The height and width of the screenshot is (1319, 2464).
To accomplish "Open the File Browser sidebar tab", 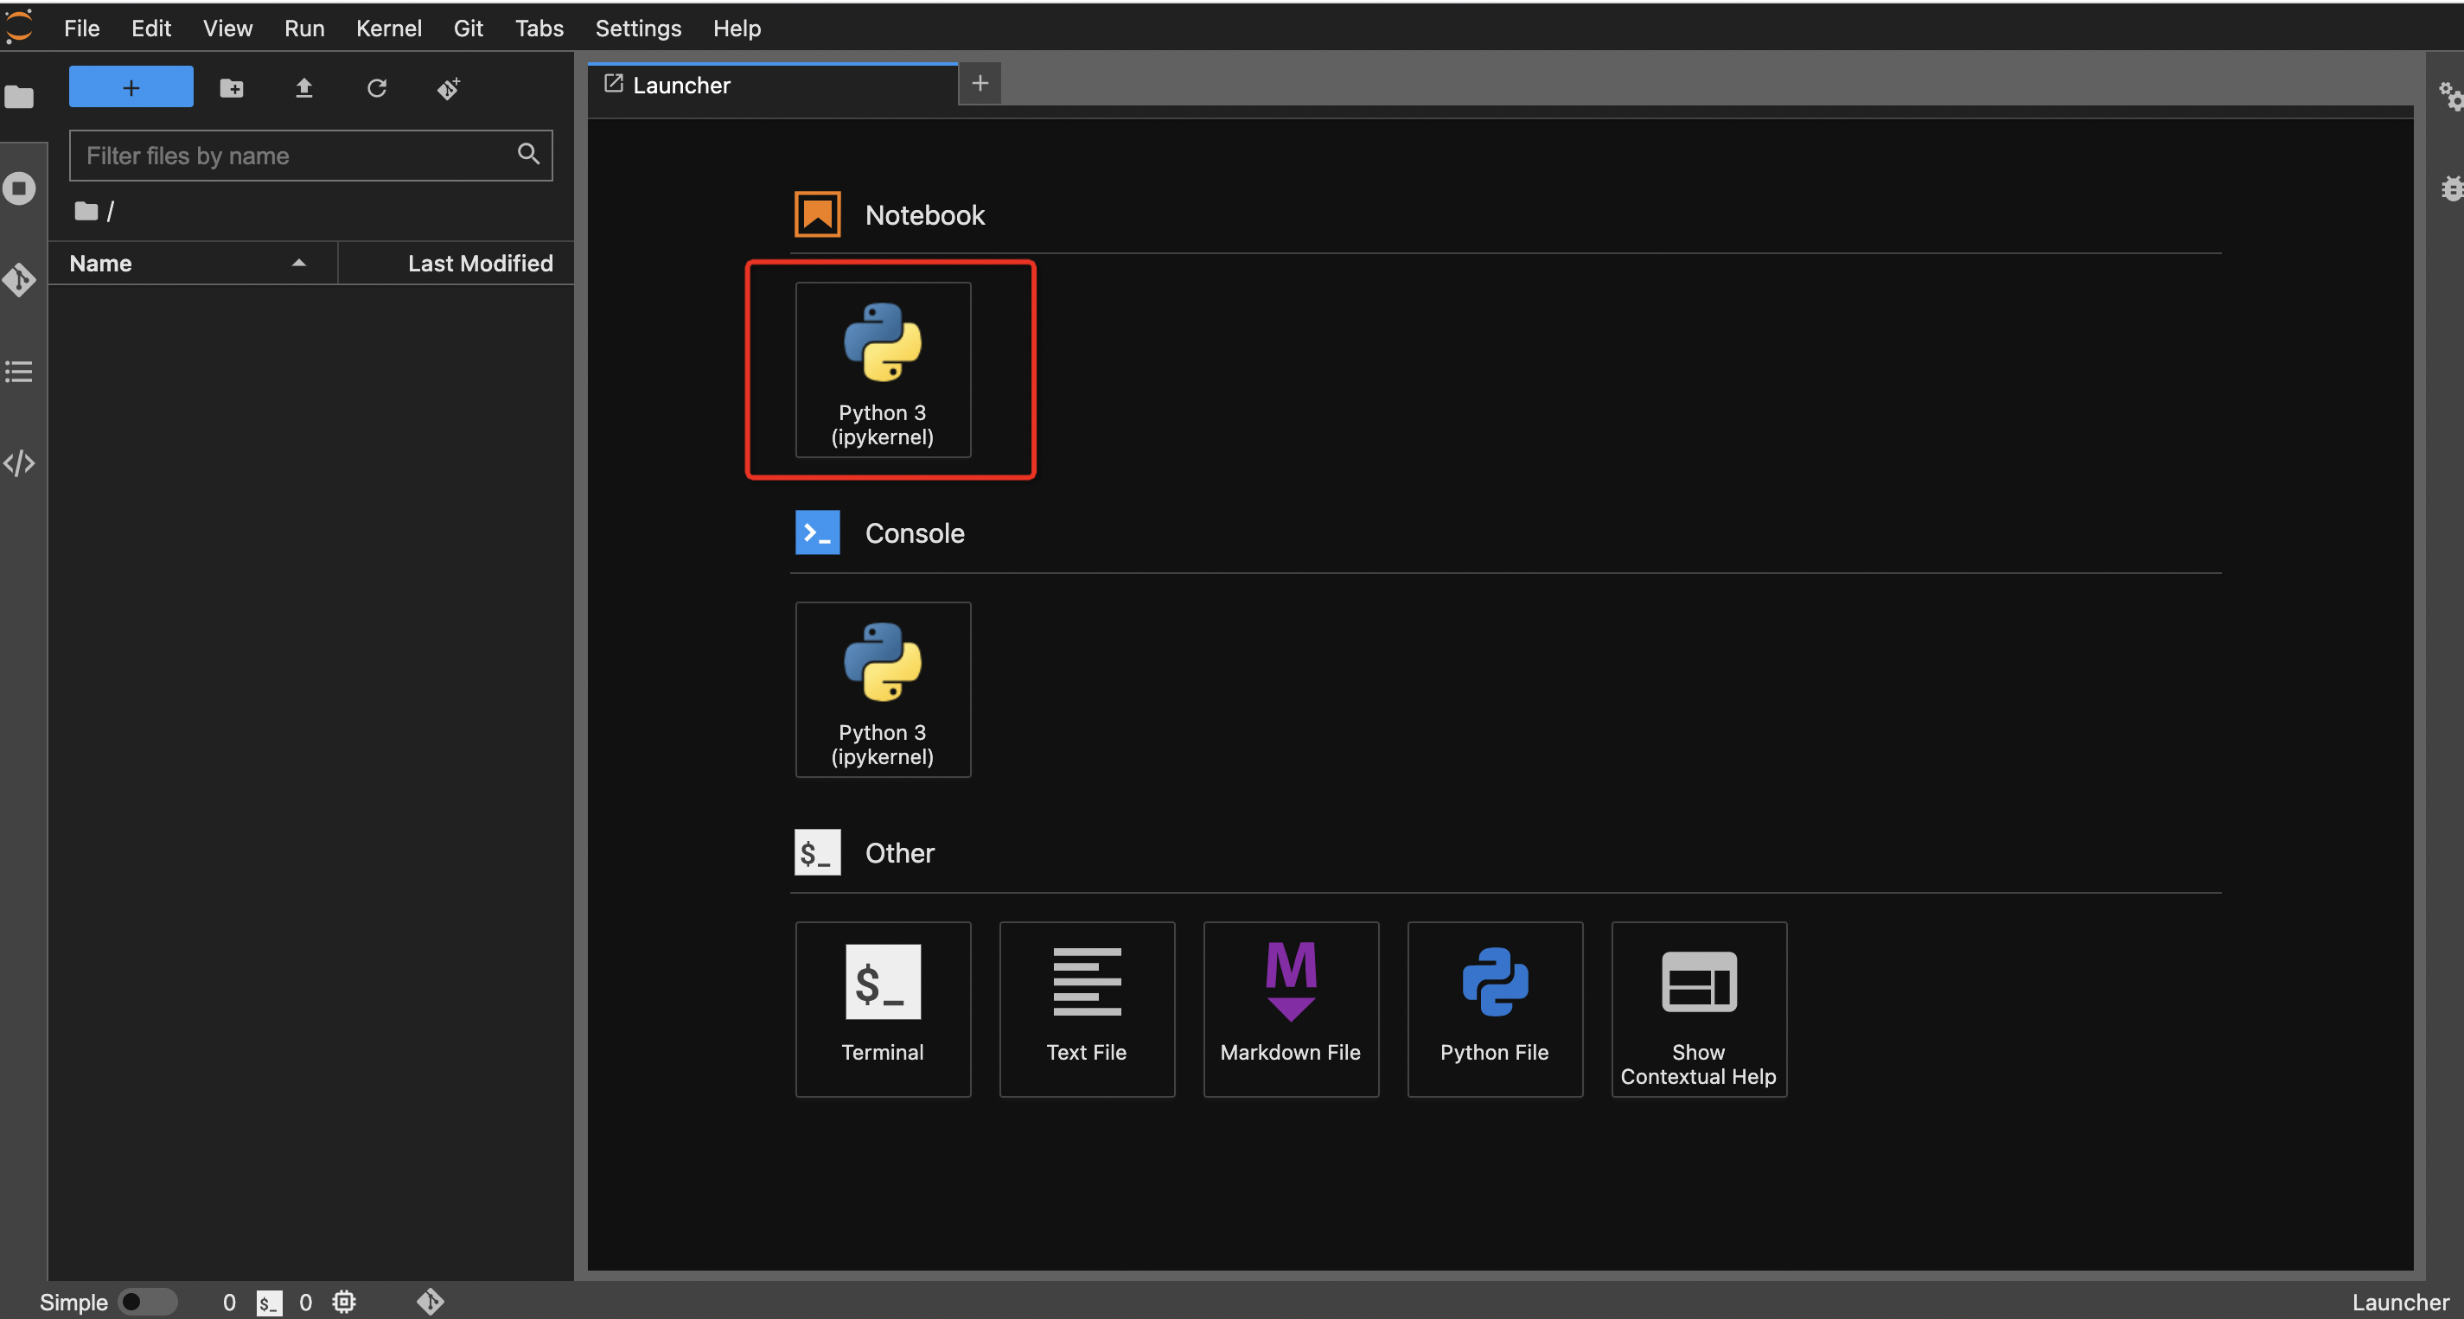I will [19, 97].
